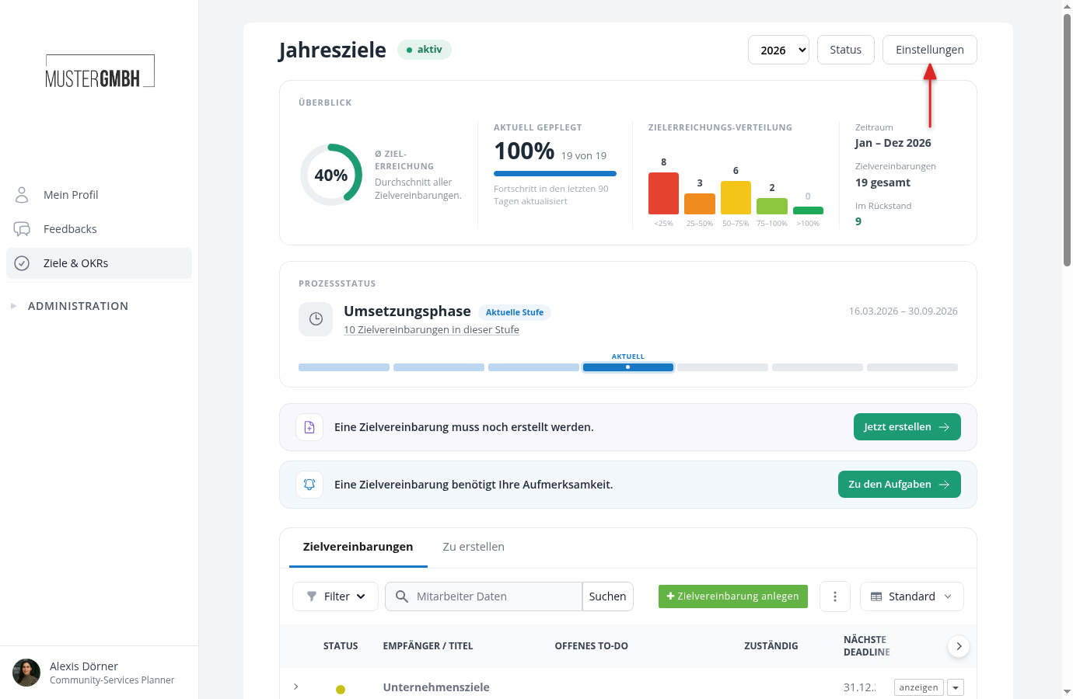Image resolution: width=1073 pixels, height=699 pixels.
Task: Expand the Unternehmensziele row
Action: point(296,687)
